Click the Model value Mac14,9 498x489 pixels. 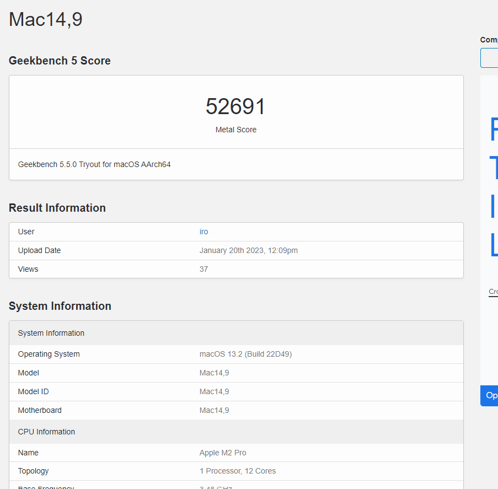coord(214,373)
